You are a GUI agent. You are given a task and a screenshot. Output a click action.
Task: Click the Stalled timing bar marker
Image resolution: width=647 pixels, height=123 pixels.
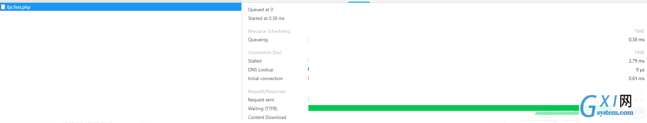(x=308, y=60)
